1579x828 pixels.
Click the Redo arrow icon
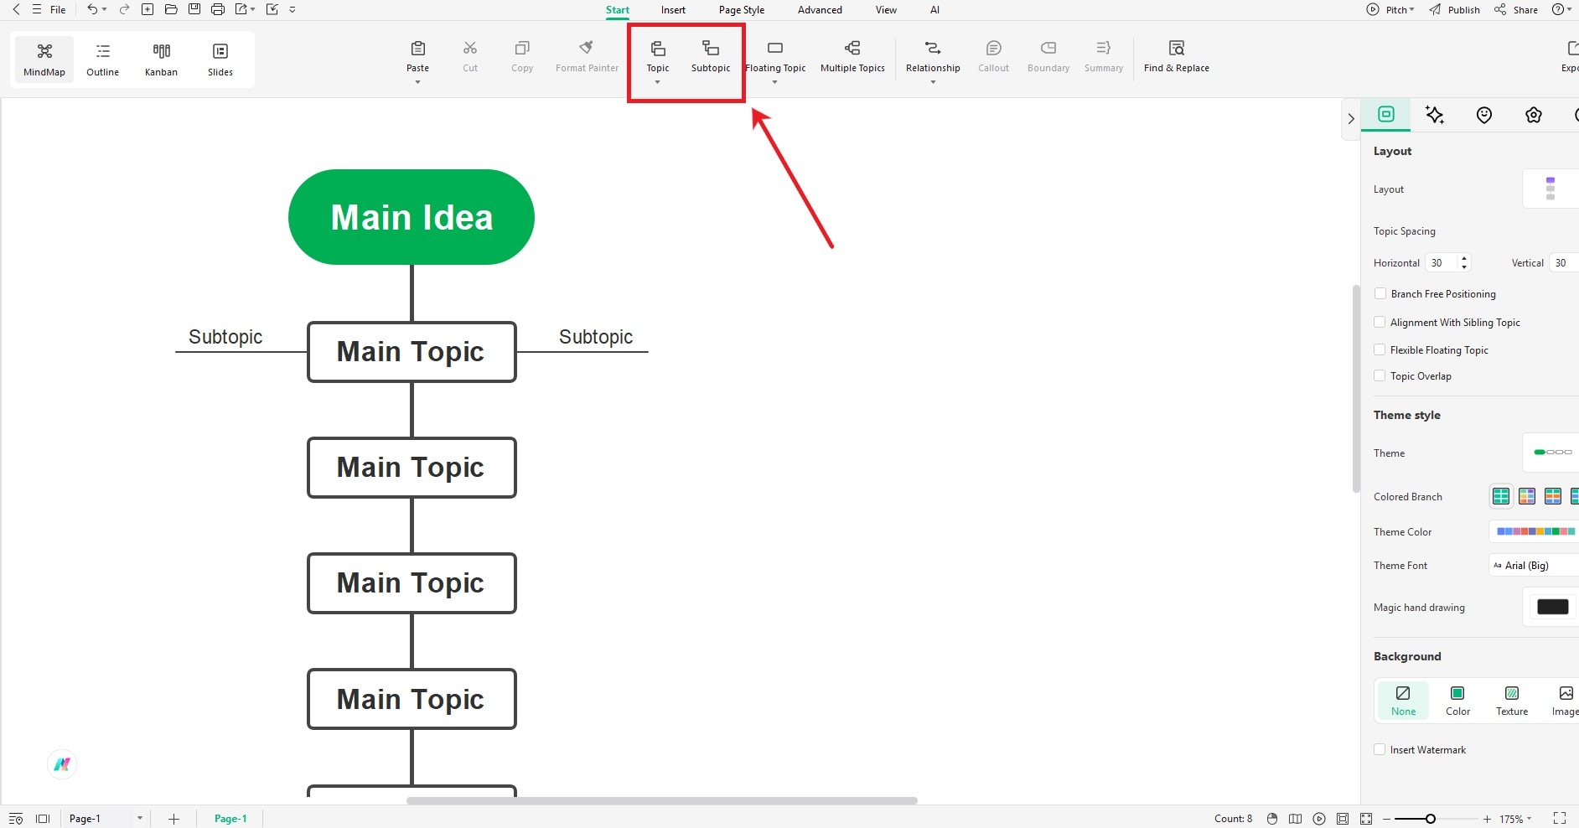pyautogui.click(x=124, y=9)
